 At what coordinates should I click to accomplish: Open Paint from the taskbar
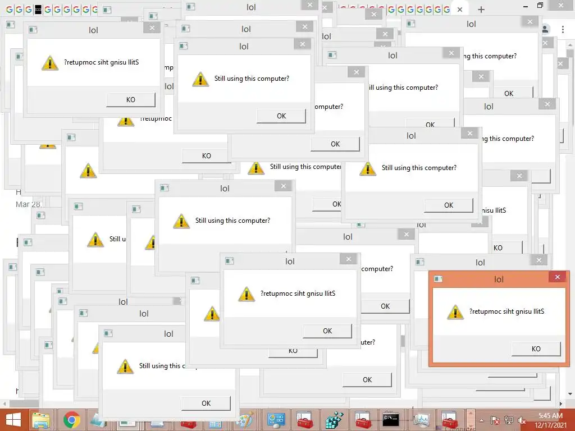245,420
